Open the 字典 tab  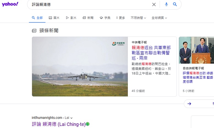105,18
